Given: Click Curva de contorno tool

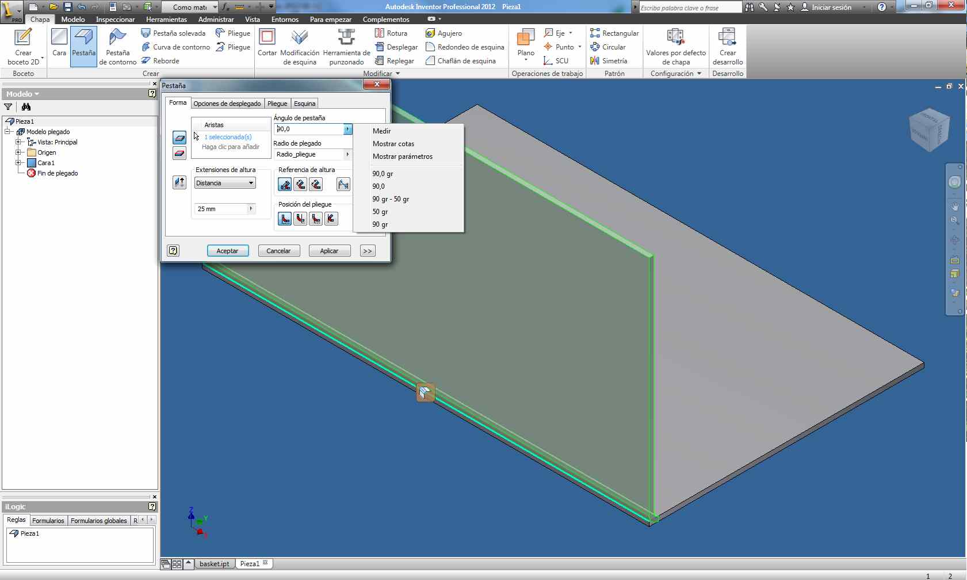Looking at the screenshot, I should (175, 47).
